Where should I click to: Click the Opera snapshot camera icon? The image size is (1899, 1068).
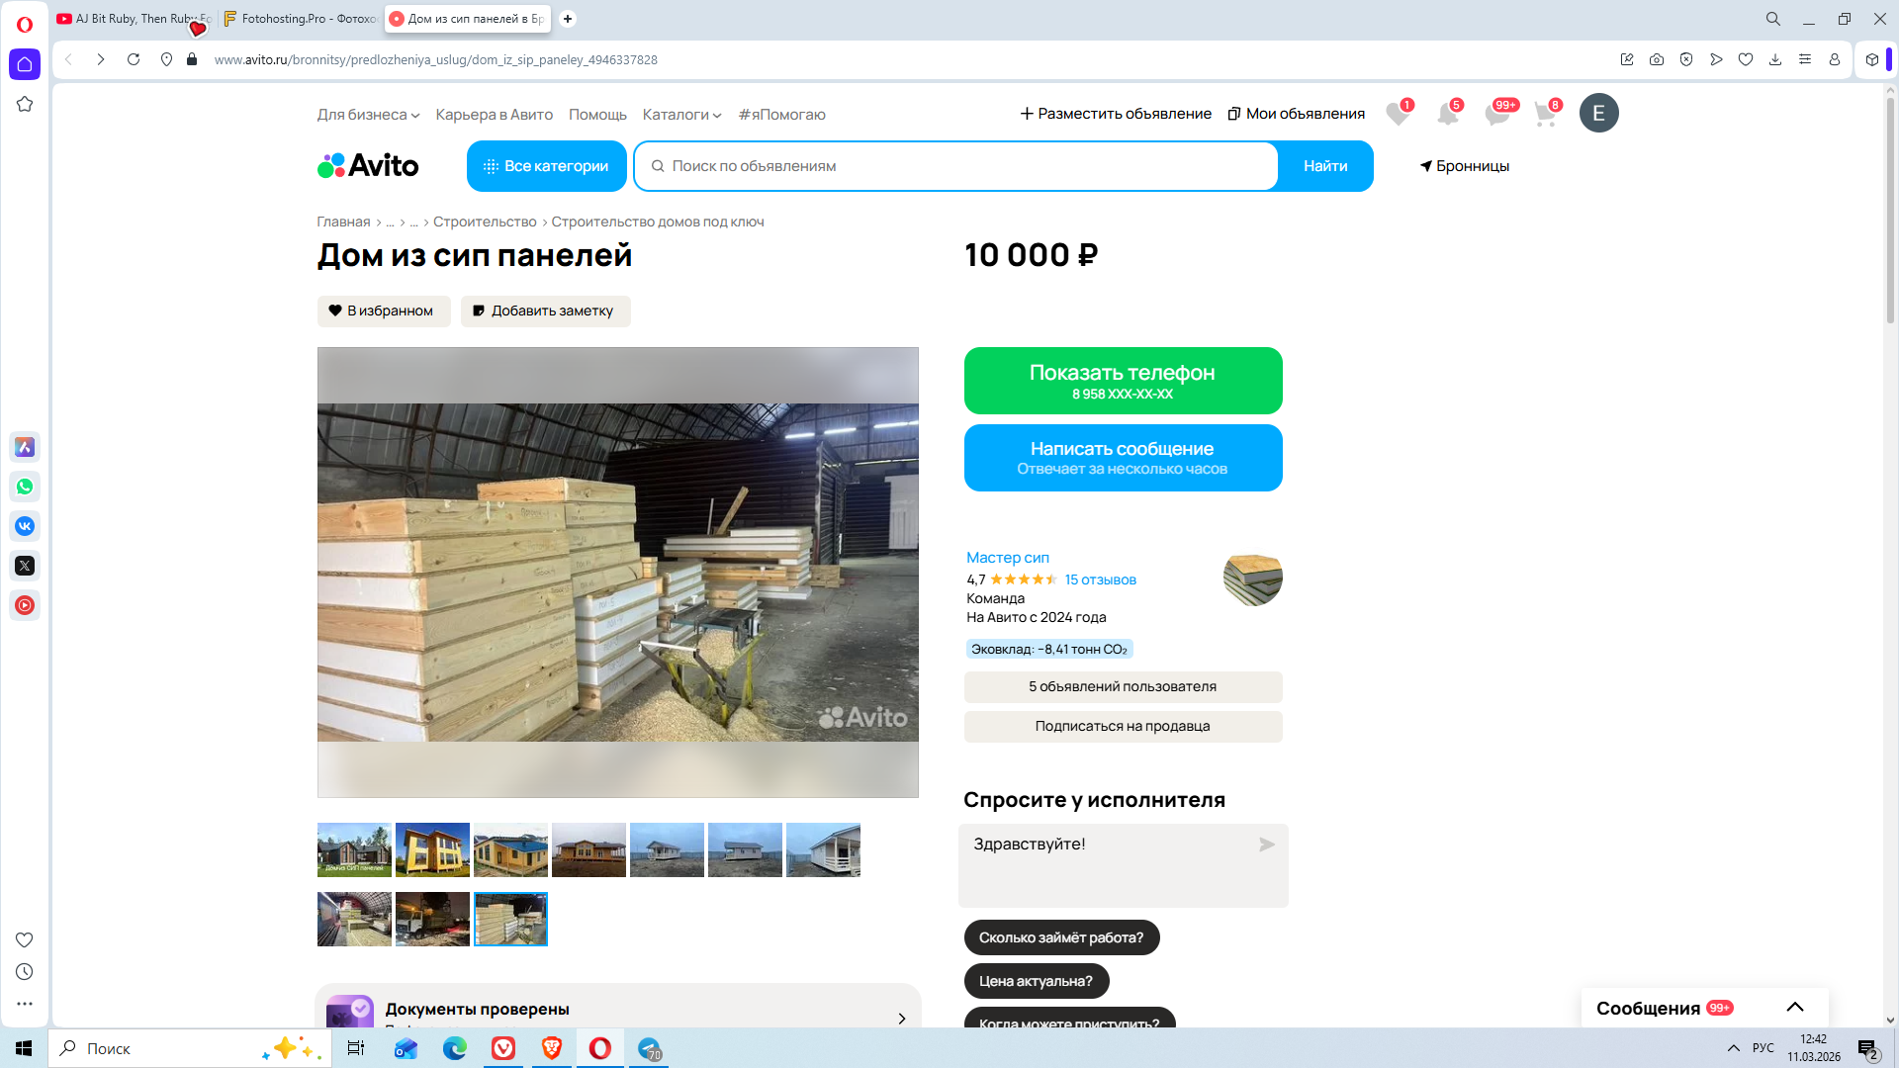1657,59
